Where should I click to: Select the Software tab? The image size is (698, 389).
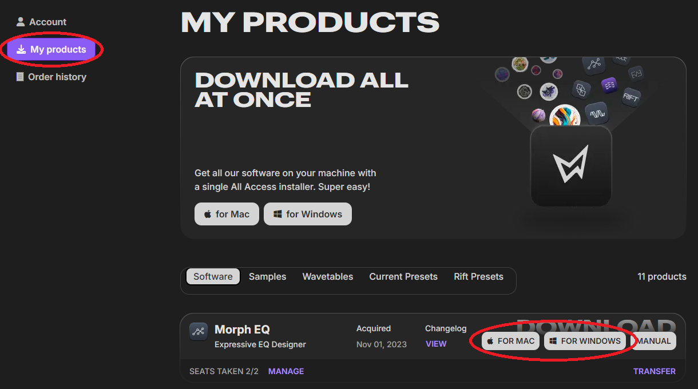[213, 276]
